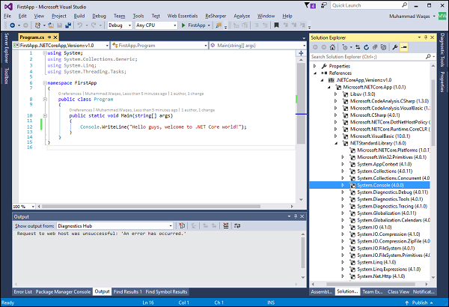Toggle Preview Selected Items in Solution Explorer
The width and height of the screenshot is (449, 307).
(x=404, y=46)
